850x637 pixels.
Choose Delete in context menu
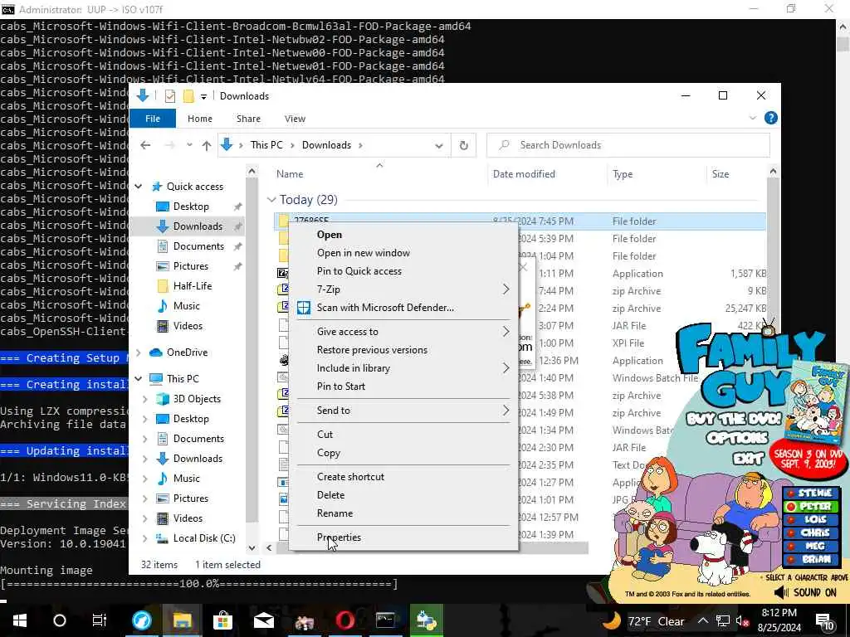404,495
